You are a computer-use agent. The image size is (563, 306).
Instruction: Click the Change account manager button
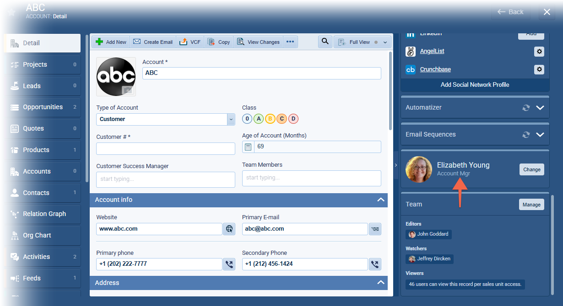(531, 169)
